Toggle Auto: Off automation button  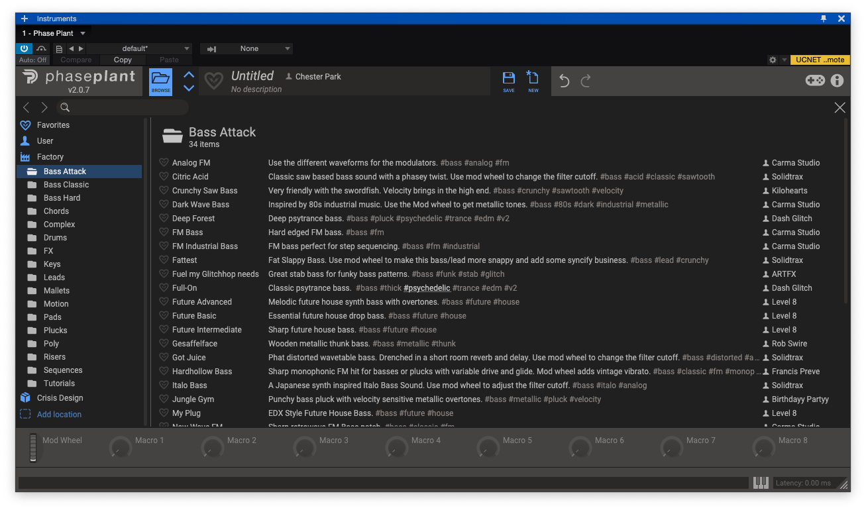tap(32, 60)
